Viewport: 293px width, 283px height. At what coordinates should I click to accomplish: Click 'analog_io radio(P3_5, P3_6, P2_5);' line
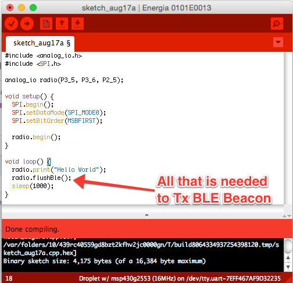pos(64,80)
